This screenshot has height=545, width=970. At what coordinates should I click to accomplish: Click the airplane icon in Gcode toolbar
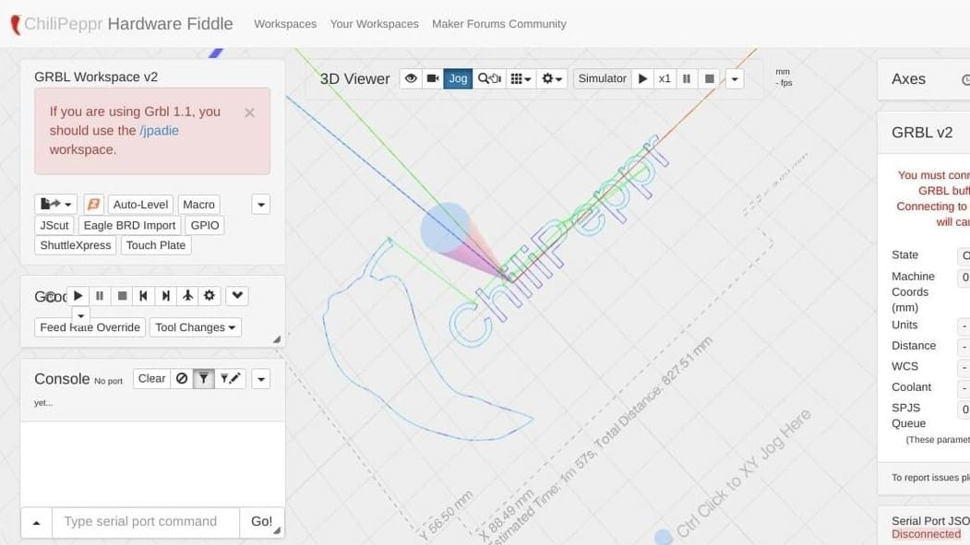187,296
